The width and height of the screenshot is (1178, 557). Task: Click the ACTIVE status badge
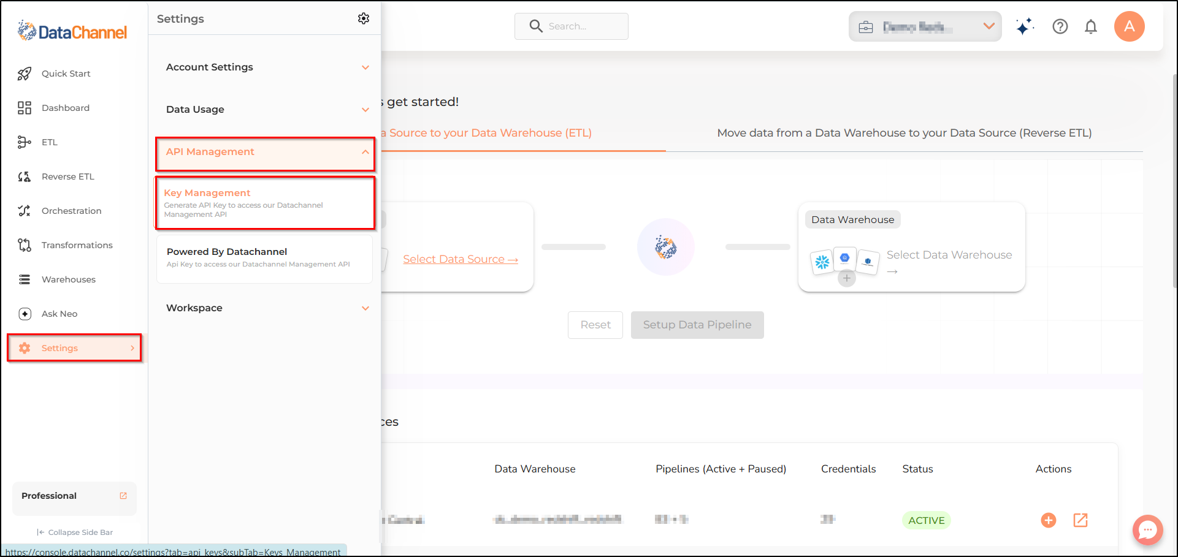click(x=927, y=520)
